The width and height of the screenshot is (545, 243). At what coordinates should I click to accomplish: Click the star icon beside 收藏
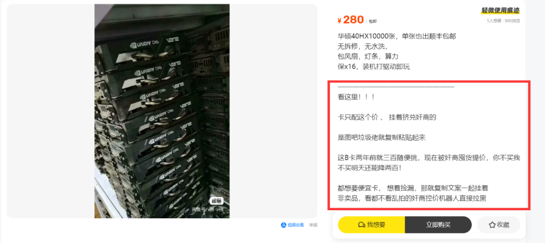[492, 225]
